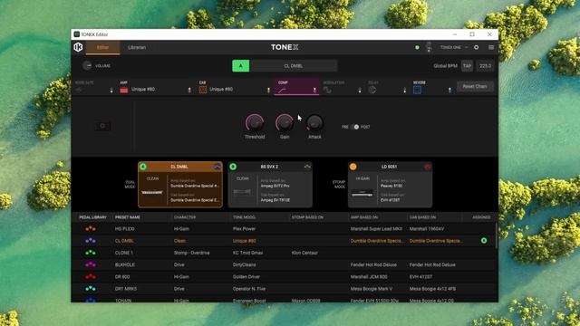
Task: Click the Assigned column header
Action: point(481,217)
